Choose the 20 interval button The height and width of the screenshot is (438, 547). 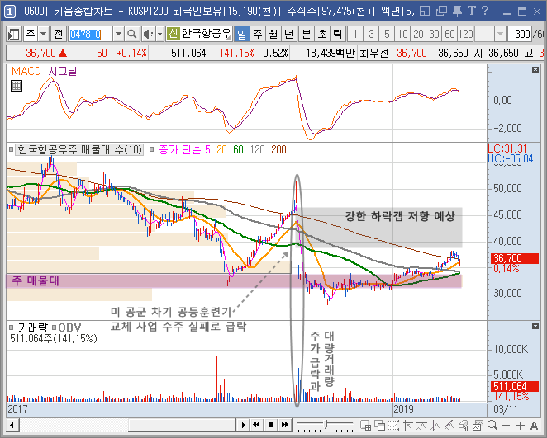(x=418, y=34)
